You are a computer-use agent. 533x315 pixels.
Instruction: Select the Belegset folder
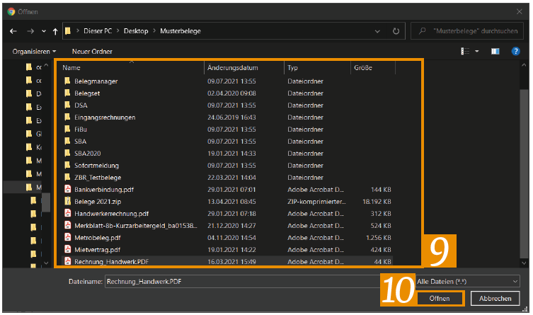tap(87, 93)
